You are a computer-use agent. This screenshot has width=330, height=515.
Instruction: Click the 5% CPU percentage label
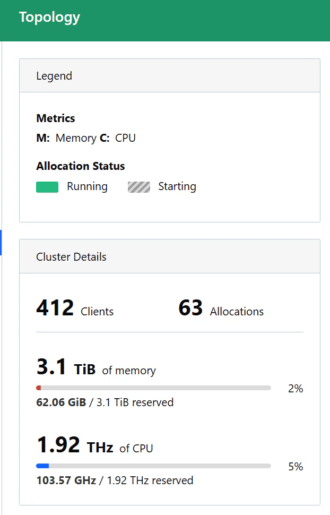(296, 467)
